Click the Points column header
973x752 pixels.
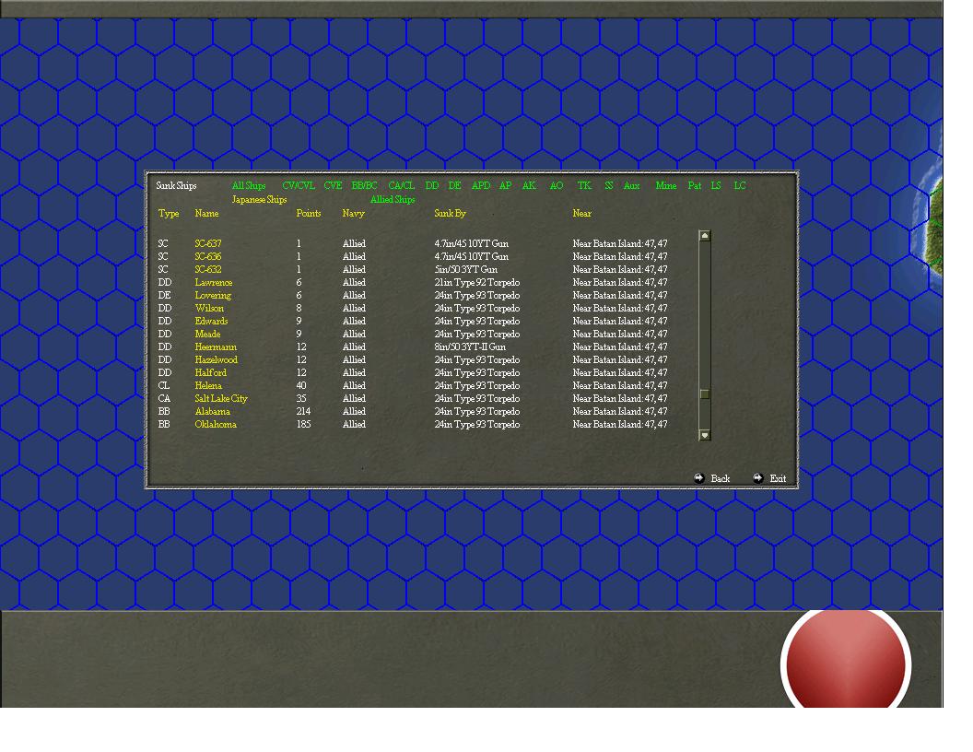coord(309,214)
